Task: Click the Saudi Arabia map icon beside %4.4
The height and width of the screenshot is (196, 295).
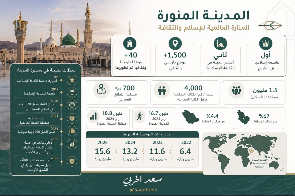Action: click(191, 117)
